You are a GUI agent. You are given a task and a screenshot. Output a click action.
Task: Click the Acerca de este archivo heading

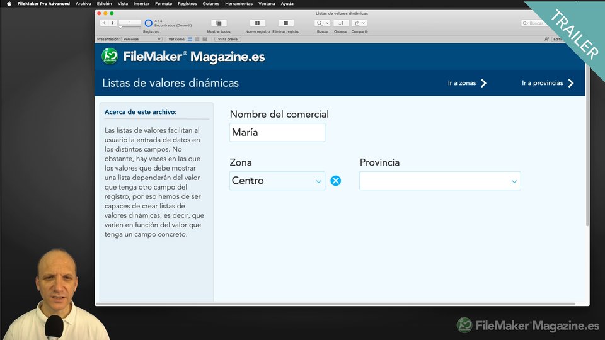[x=141, y=112]
